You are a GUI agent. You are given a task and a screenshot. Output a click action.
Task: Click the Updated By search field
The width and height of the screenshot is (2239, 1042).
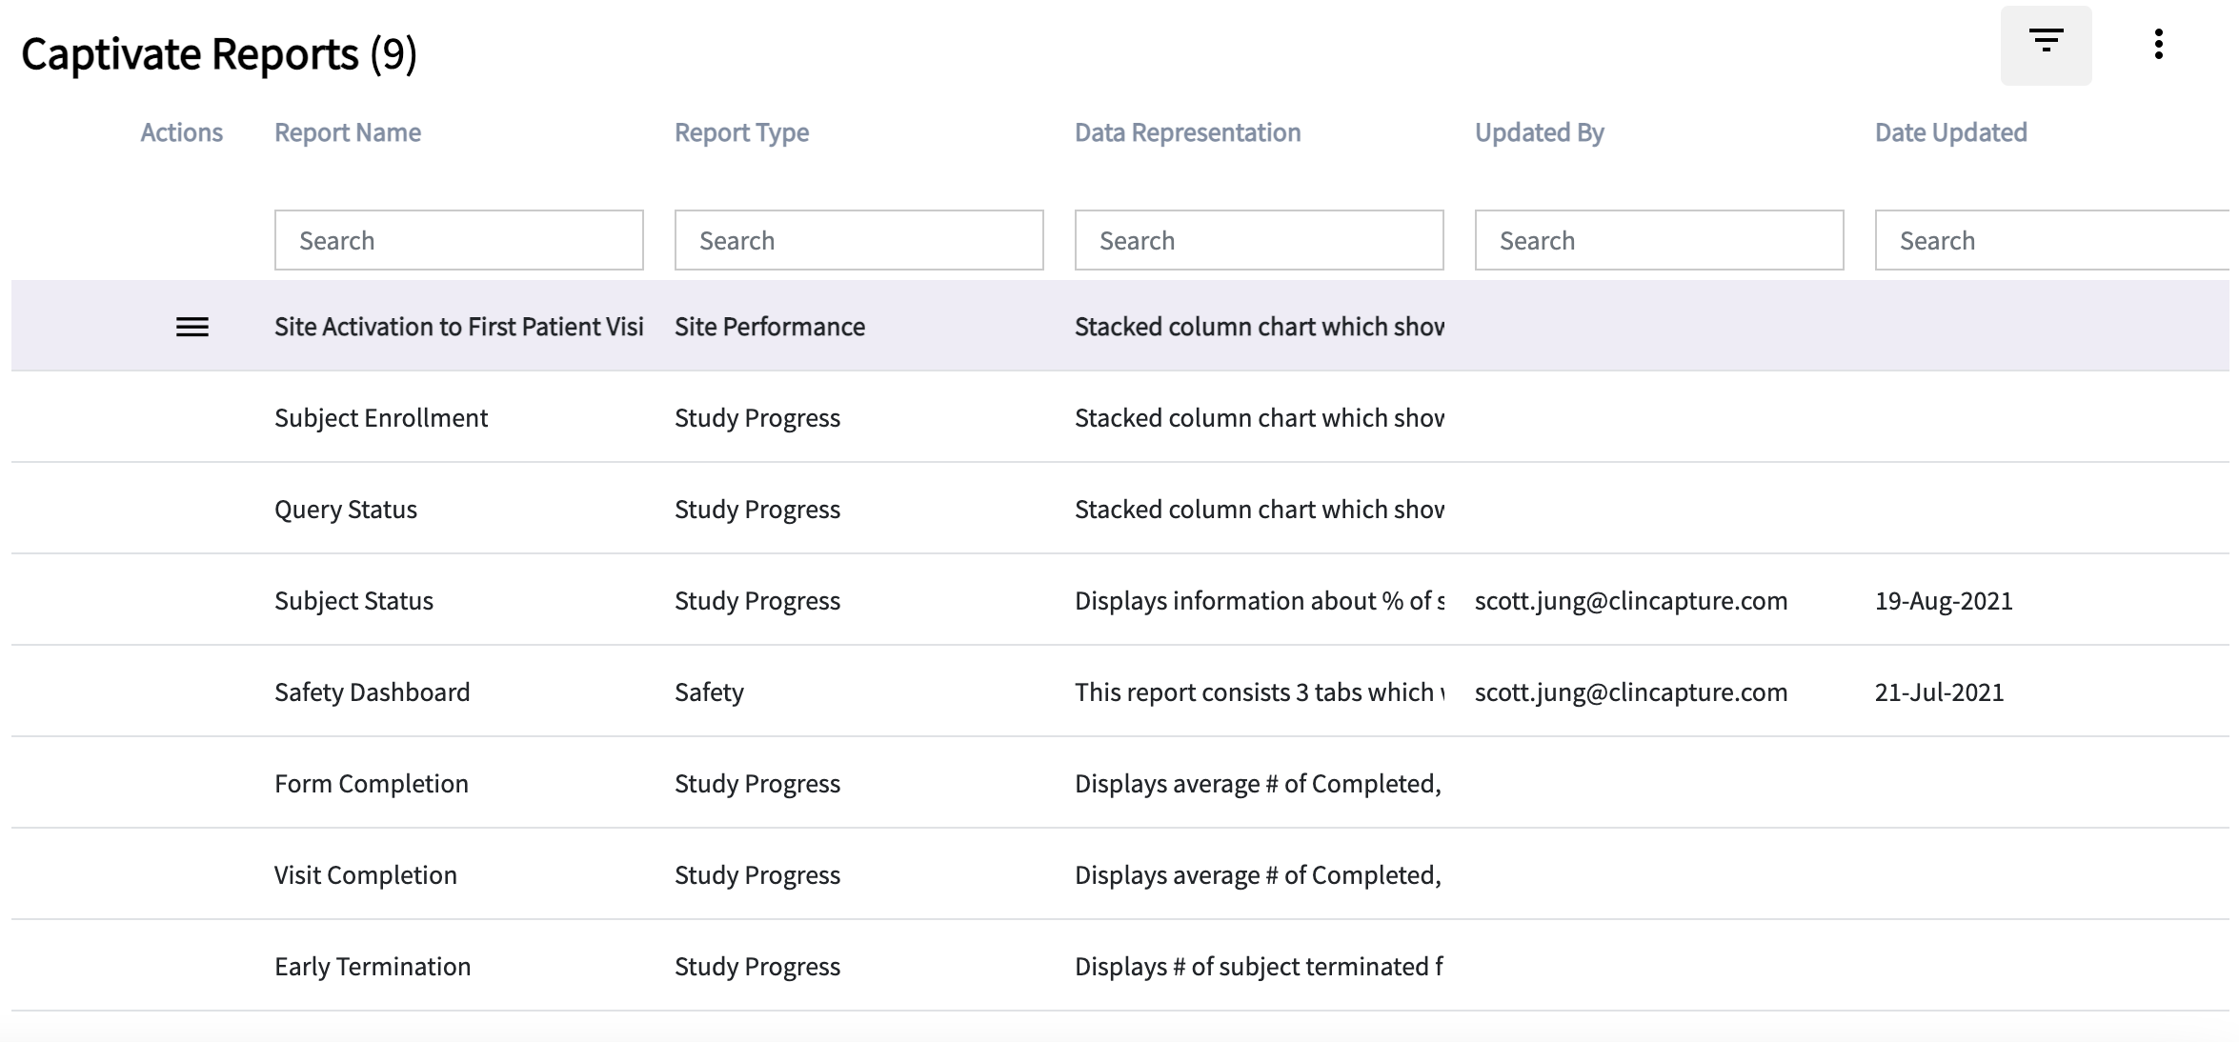[1659, 240]
